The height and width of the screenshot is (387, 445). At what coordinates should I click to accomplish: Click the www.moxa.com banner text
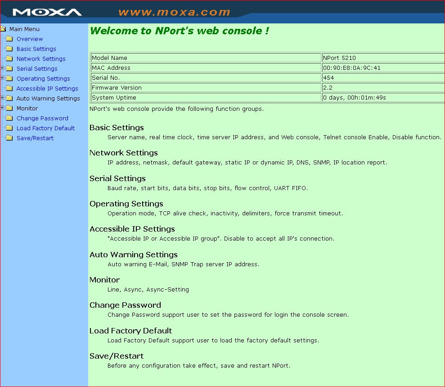click(174, 12)
